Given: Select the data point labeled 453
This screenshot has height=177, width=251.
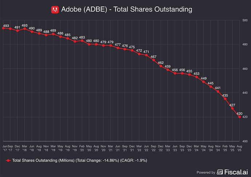Looking at the screenshot, I should coord(196,77).
